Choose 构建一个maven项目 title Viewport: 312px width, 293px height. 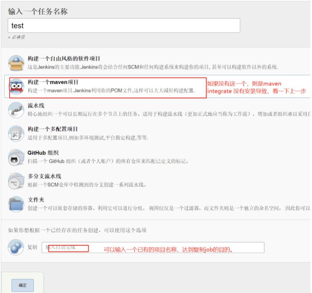point(53,82)
